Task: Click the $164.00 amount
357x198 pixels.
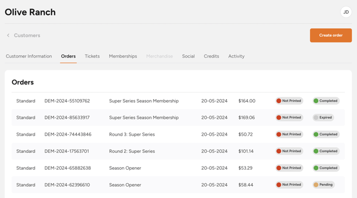Action: point(247,101)
